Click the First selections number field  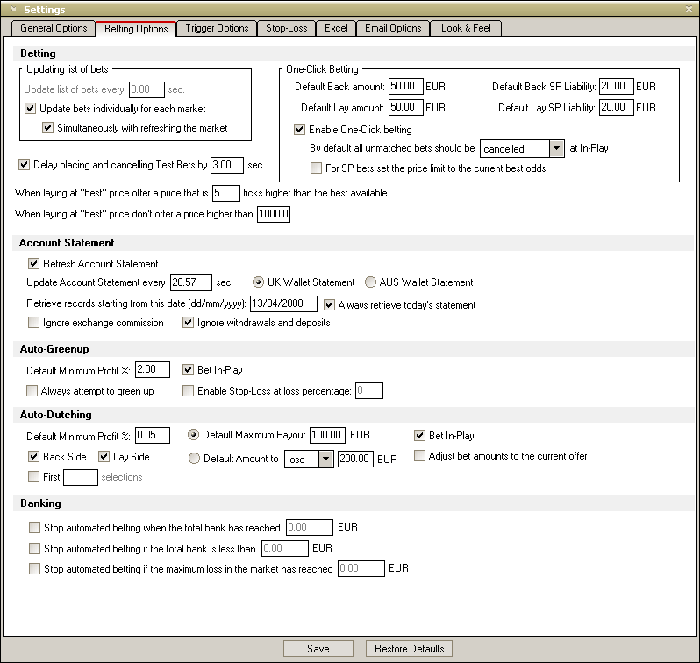(81, 477)
